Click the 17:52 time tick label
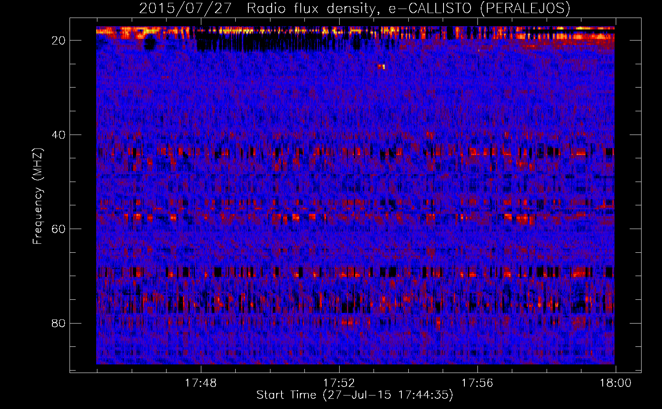This screenshot has height=409, width=662. tap(339, 383)
